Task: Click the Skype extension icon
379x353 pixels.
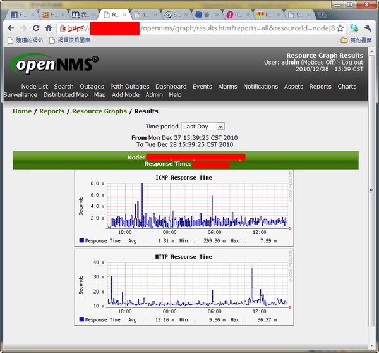Action: point(354,28)
